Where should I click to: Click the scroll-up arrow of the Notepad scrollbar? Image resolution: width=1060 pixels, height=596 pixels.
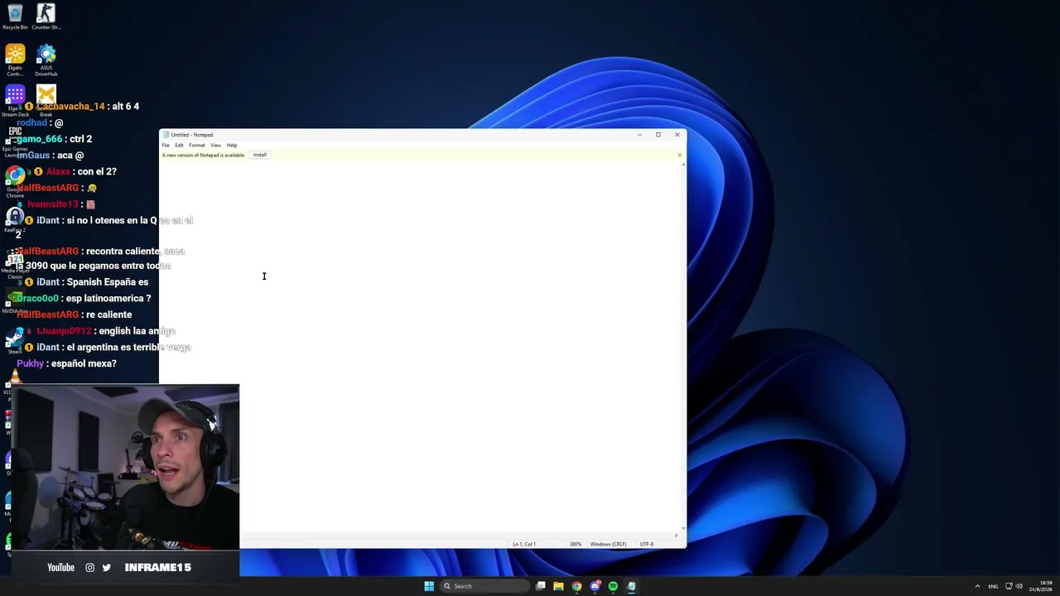pyautogui.click(x=683, y=165)
